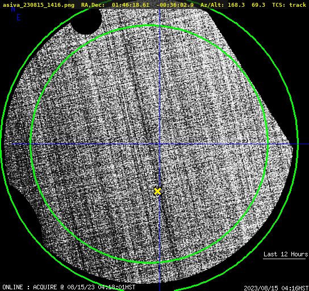The image size is (309, 291).
Task: Click the TCS: track status text
Action: coord(289,5)
